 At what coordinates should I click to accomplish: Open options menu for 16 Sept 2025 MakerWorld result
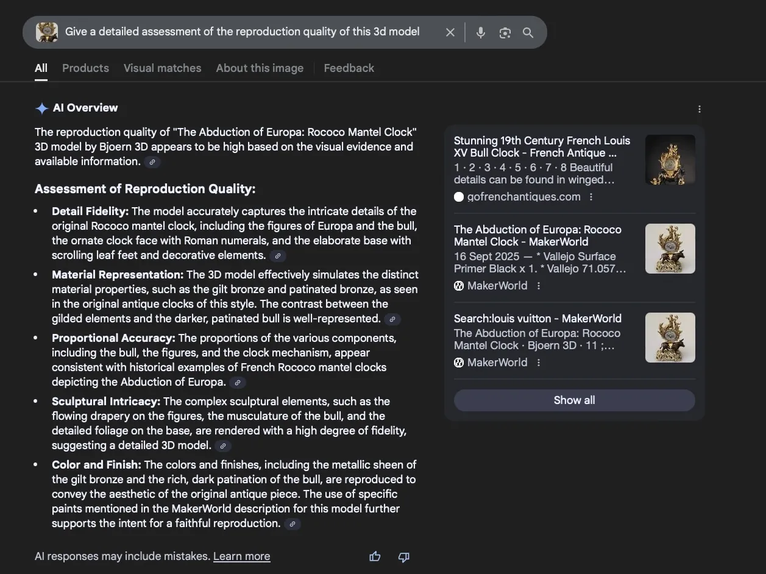tap(539, 286)
